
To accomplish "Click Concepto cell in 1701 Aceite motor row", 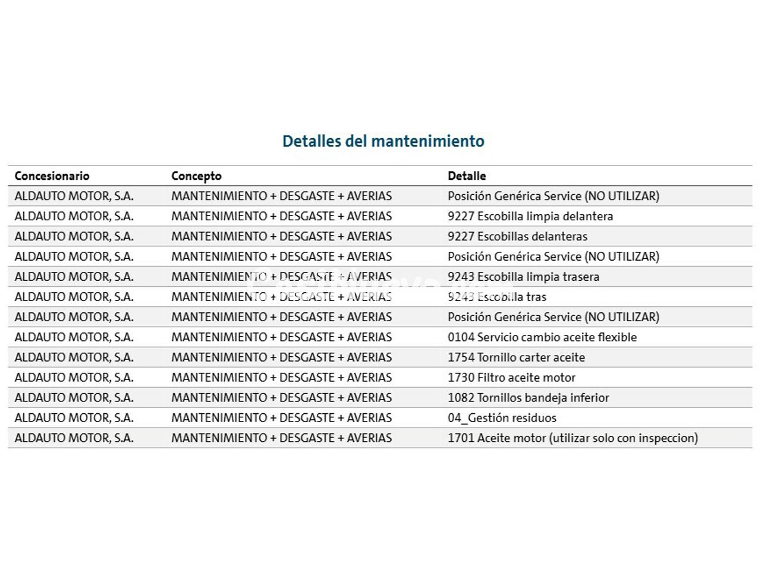I will tap(281, 438).
